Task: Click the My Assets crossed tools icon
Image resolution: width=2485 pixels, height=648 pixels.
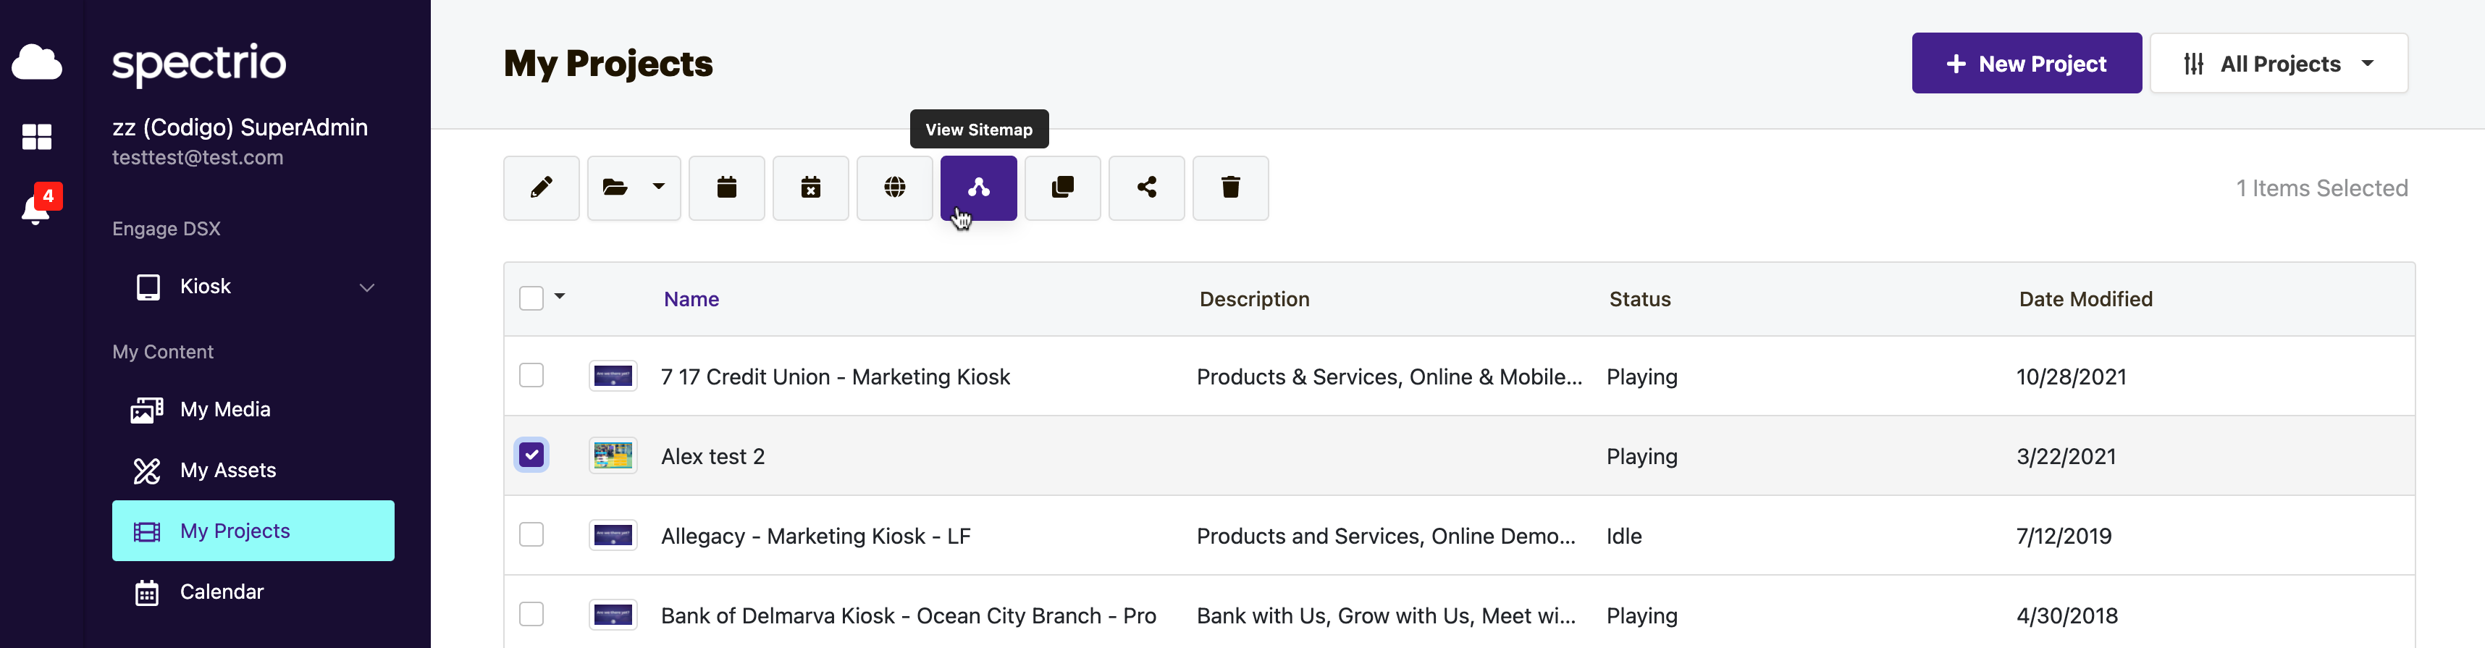Action: coord(147,471)
